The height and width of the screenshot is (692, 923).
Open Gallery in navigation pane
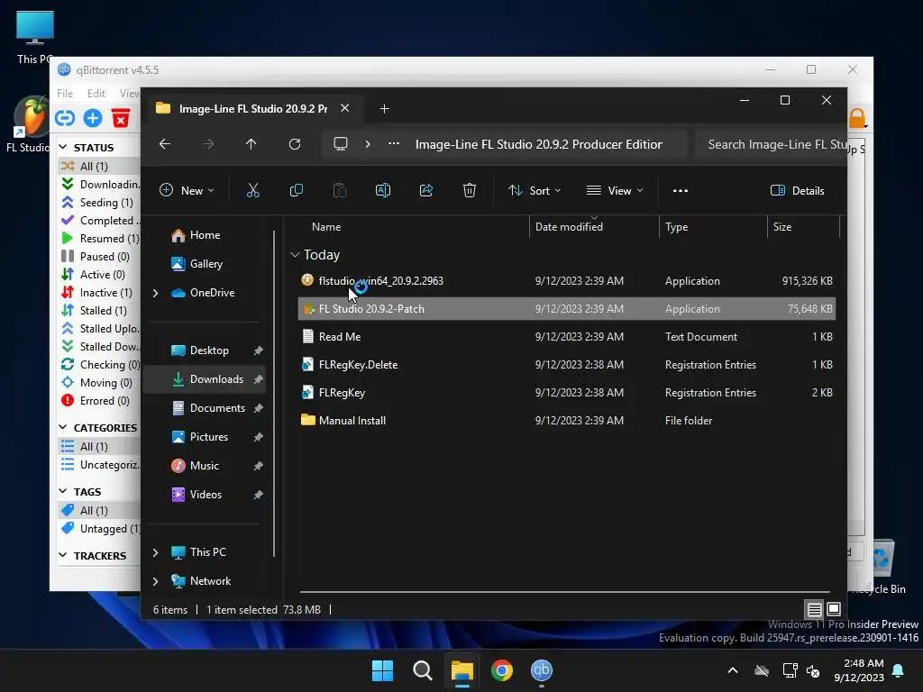point(206,264)
